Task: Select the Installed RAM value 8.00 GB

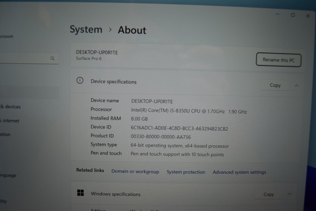Action: (x=139, y=119)
